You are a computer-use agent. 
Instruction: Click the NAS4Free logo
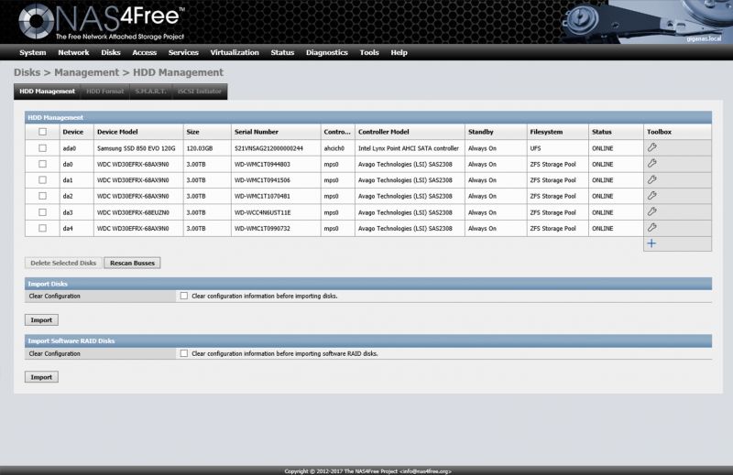[x=102, y=21]
